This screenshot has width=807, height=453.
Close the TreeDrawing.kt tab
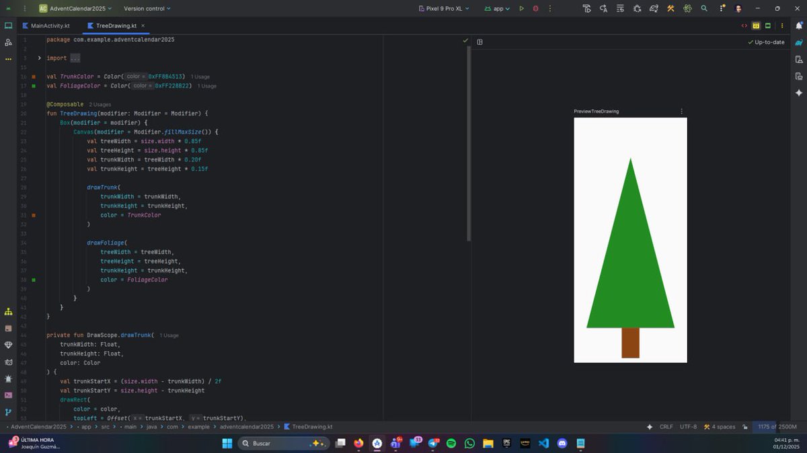(x=143, y=26)
